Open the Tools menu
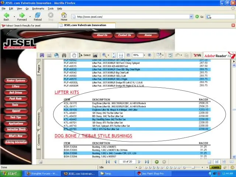 pyautogui.click(x=51, y=8)
